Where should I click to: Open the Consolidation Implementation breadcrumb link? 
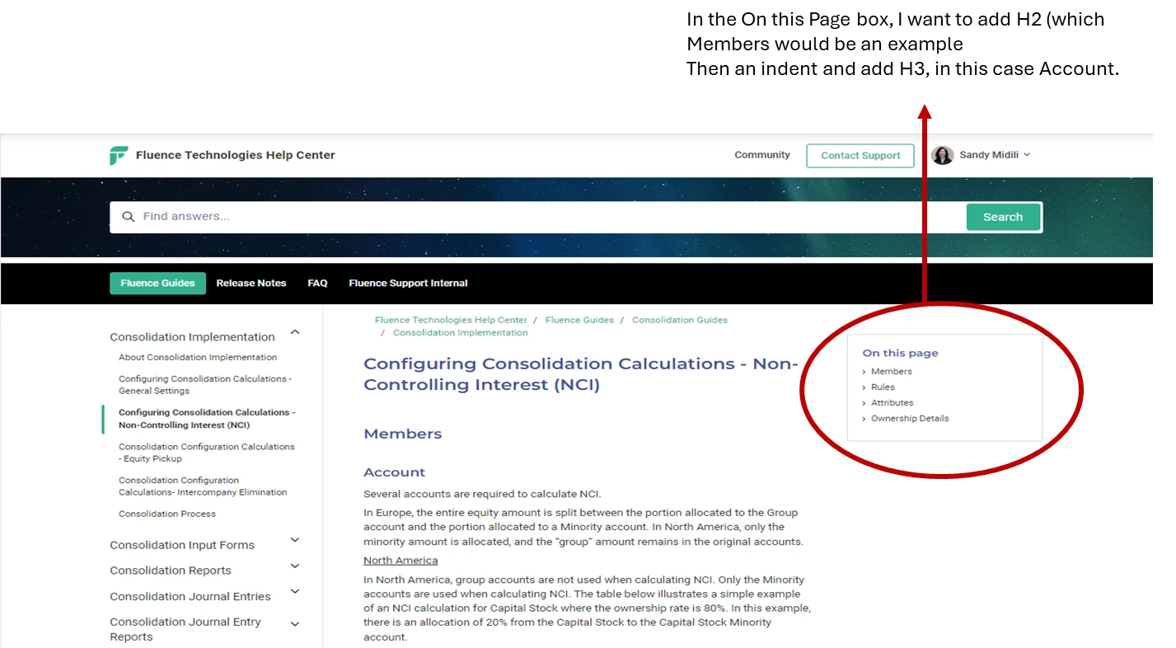pos(460,333)
